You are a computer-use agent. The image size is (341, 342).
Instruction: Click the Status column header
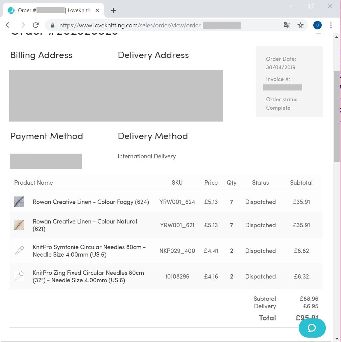pyautogui.click(x=261, y=183)
